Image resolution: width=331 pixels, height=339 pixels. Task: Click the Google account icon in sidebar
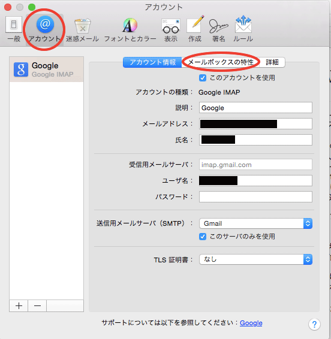(21, 69)
